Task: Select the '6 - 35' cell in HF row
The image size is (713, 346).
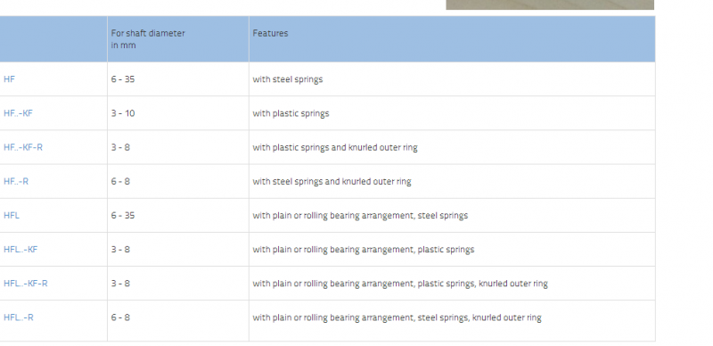Action: pyautogui.click(x=123, y=79)
